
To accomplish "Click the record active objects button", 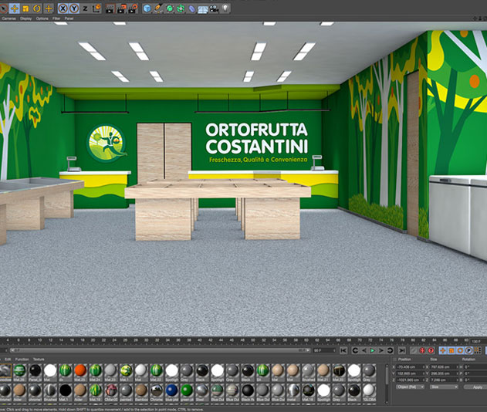I will (x=414, y=350).
